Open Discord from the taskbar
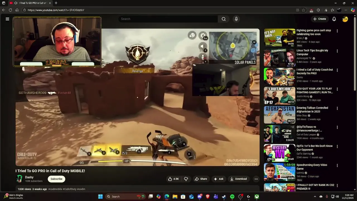This screenshot has width=357, height=201. [199, 197]
